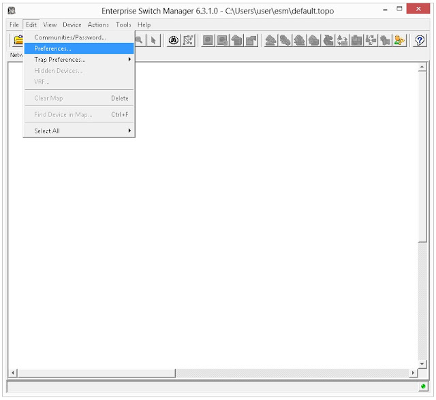
Task: Expand the Trap Preferences... submenu
Action: pyautogui.click(x=79, y=59)
